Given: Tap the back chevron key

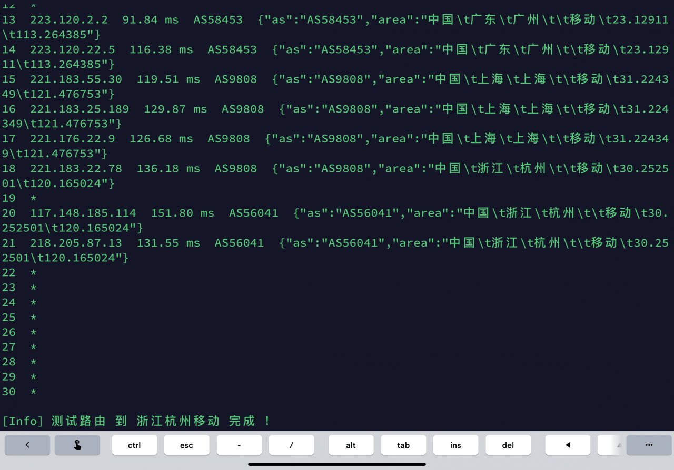Looking at the screenshot, I should tap(27, 445).
